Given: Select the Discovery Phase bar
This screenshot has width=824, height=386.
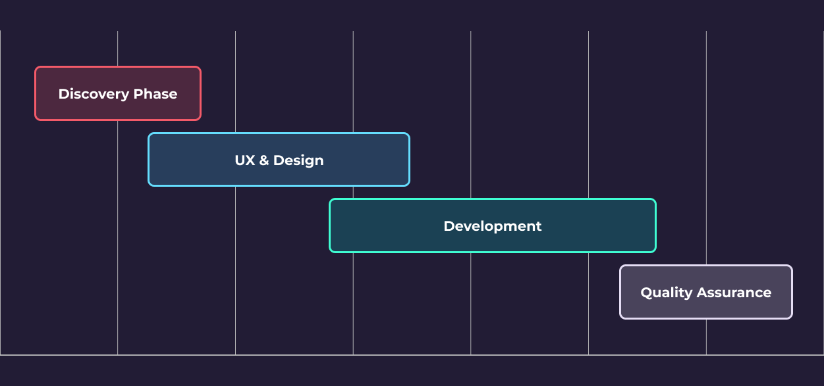Looking at the screenshot, I should point(118,93).
